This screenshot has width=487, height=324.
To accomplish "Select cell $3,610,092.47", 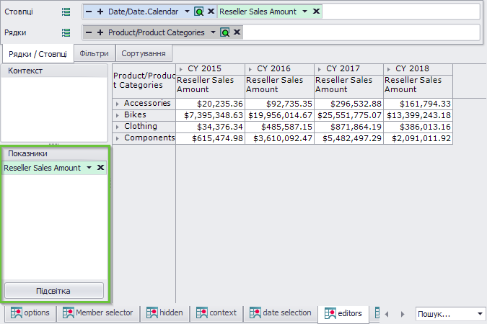I will (279, 138).
